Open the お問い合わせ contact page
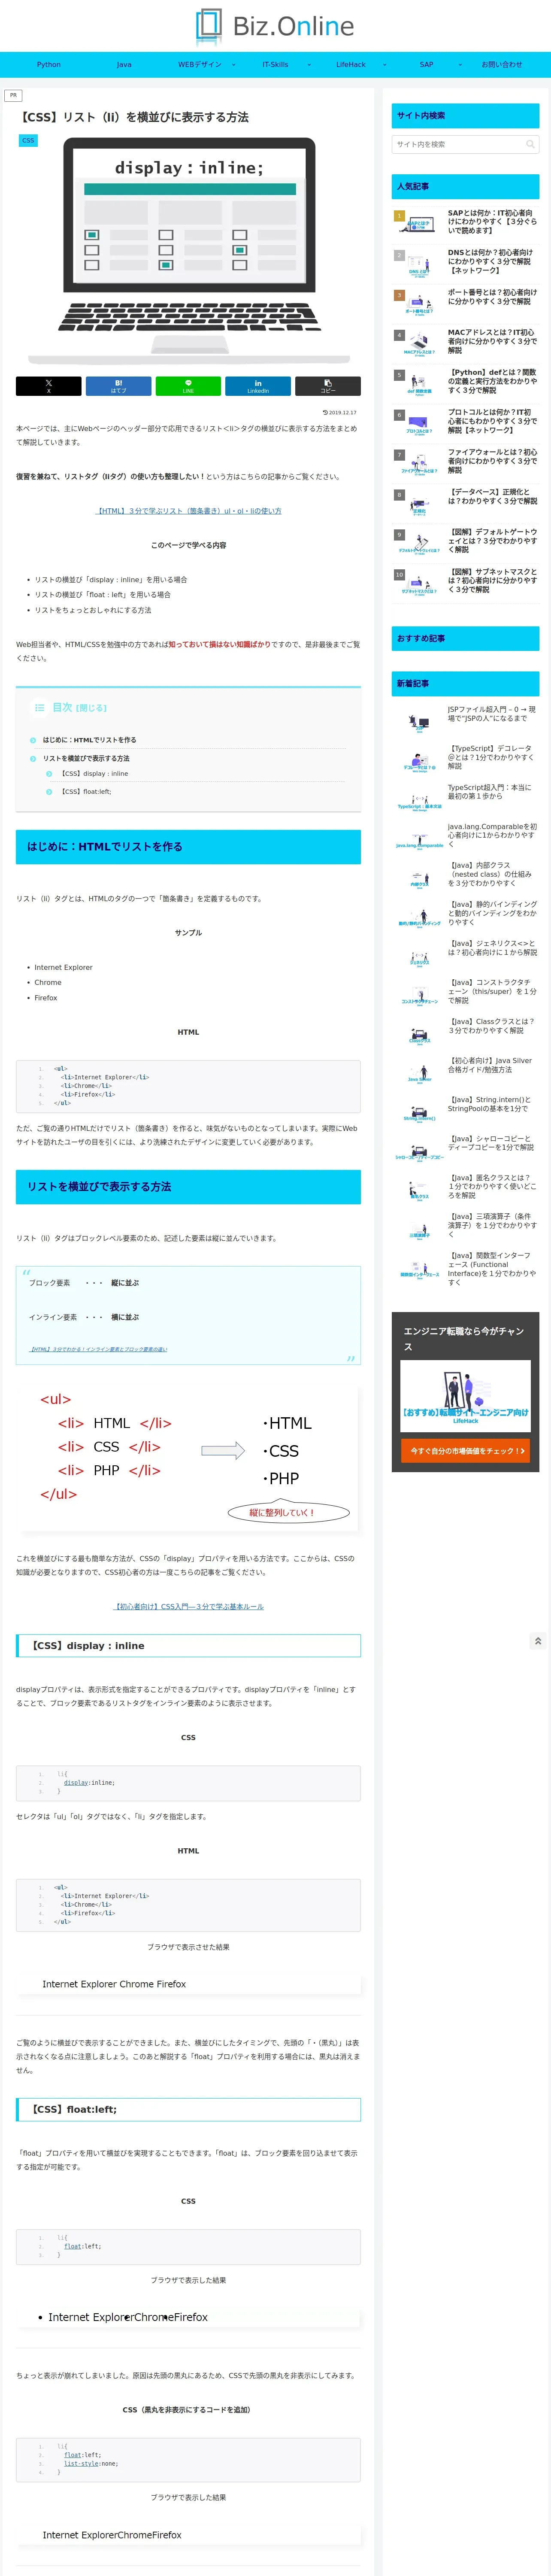This screenshot has height=2576, width=551. tap(502, 64)
